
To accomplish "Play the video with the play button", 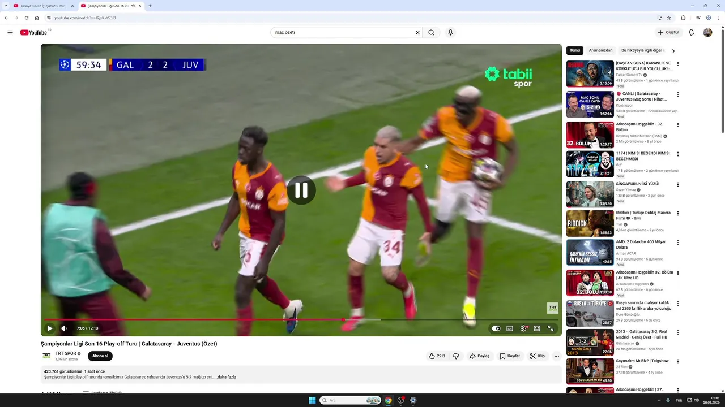I will (50, 328).
